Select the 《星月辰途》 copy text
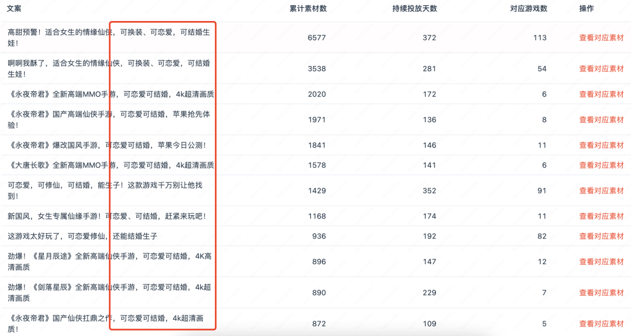 pos(109,262)
